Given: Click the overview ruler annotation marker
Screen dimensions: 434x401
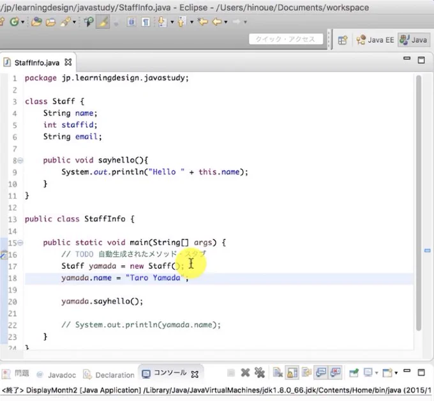Looking at the screenshot, I should [428, 250].
